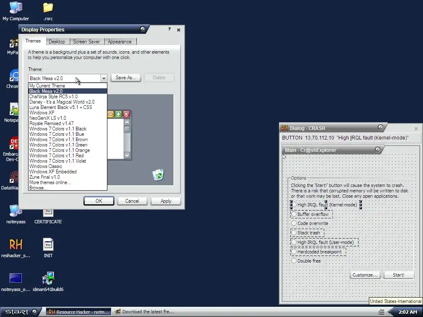Select the CERTIFICATE desktop file
This screenshot has width=423, height=317.
(48, 215)
